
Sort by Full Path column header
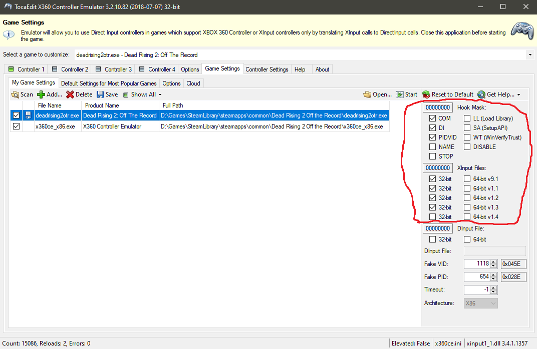pyautogui.click(x=274, y=105)
